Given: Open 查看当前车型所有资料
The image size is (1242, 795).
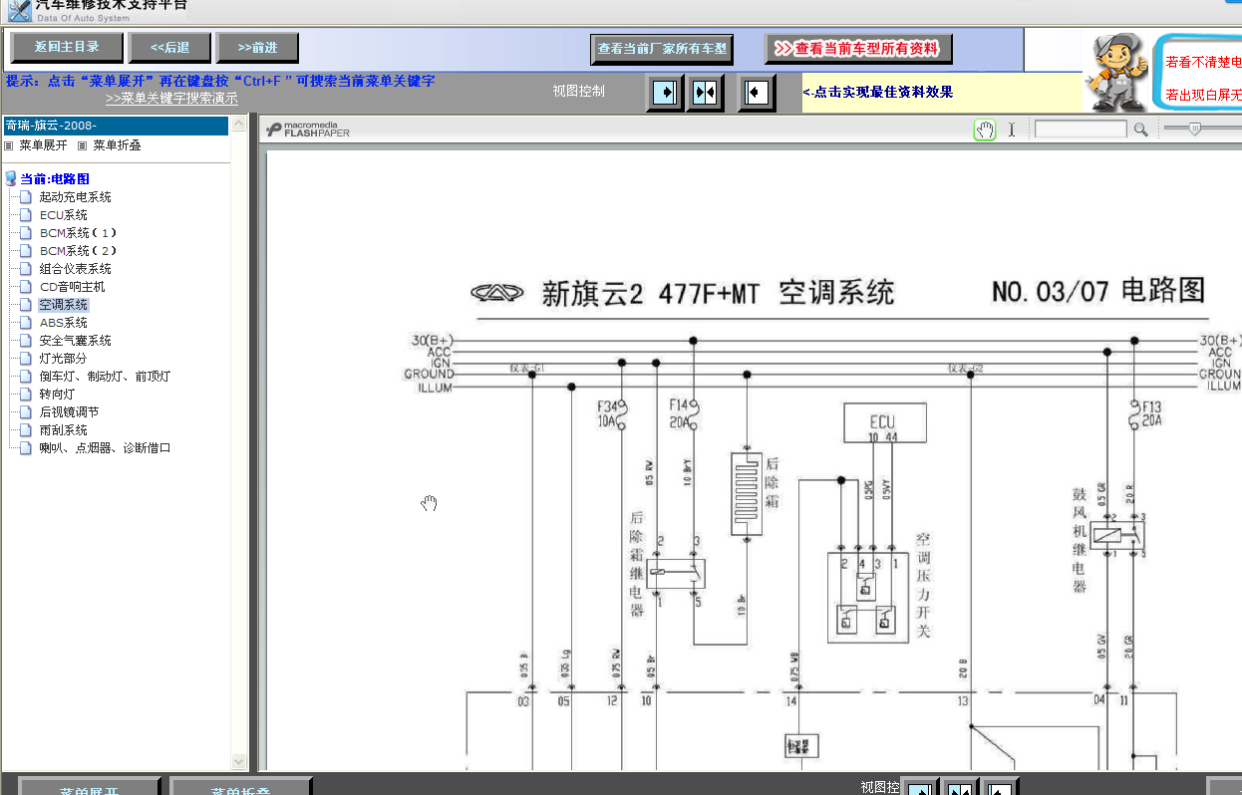Looking at the screenshot, I should tap(858, 48).
